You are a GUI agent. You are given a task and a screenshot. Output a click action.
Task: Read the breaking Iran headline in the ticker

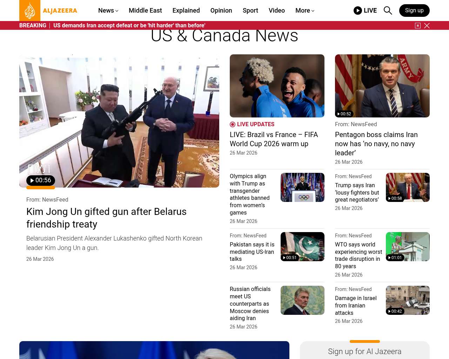coord(129,26)
